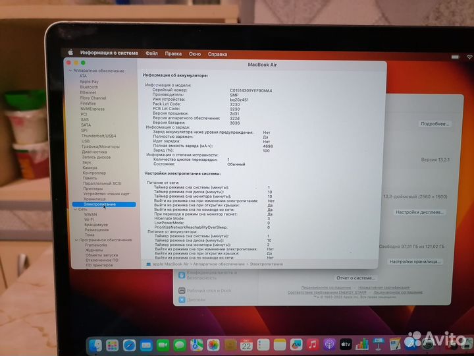Select Fibre Channel in the sidebar
This screenshot has height=356, width=474.
pos(93,98)
